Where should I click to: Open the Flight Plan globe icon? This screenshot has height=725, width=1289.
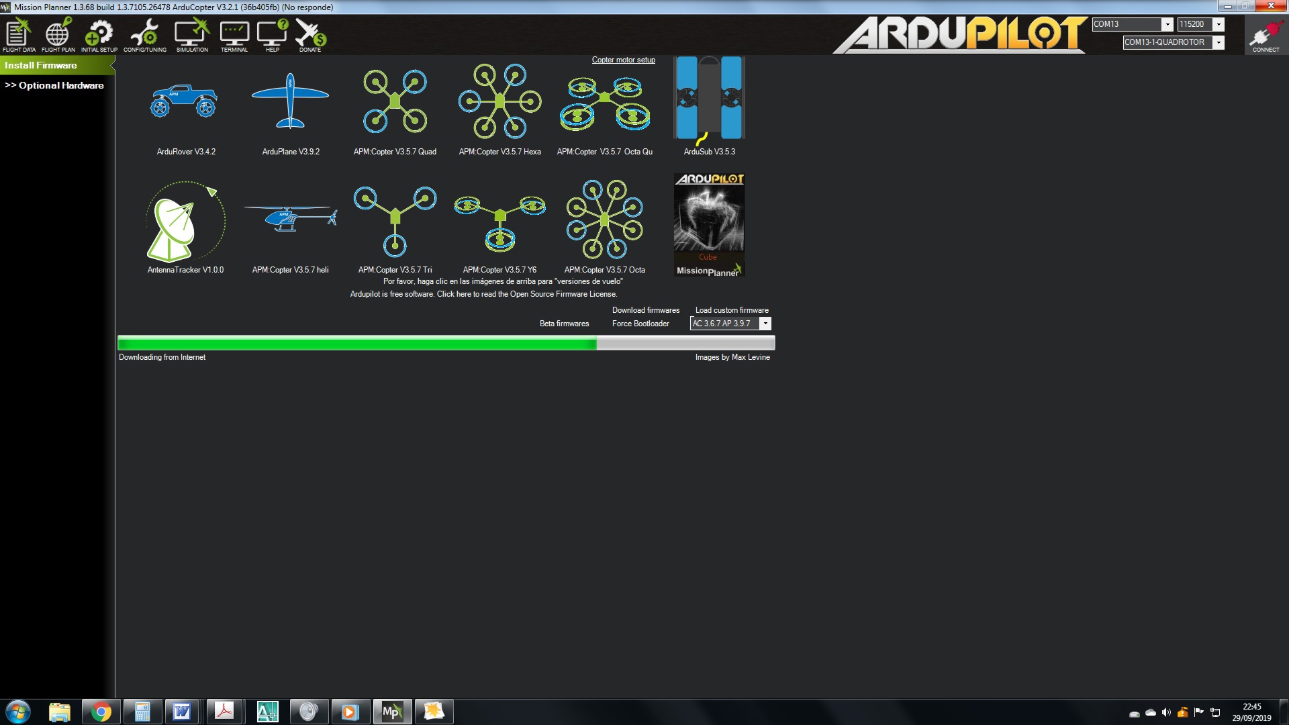coord(58,35)
